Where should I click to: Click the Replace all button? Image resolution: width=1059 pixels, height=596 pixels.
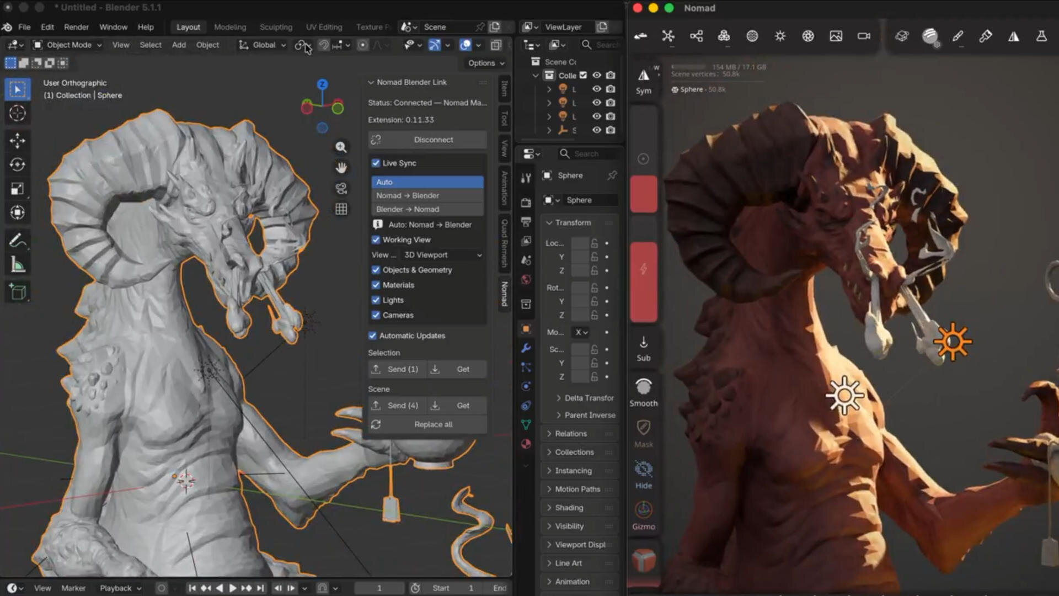(427, 424)
